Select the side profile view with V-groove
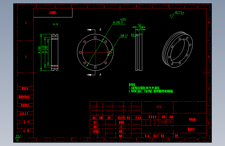This screenshot has width=225, height=146. point(139,52)
